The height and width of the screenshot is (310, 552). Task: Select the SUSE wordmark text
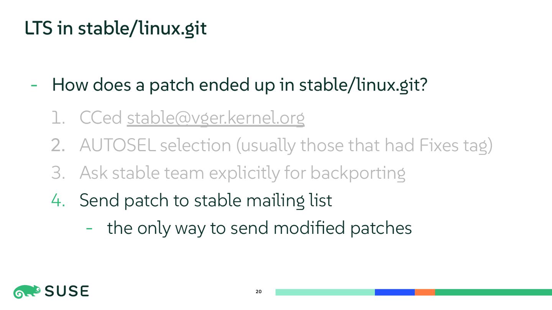67,292
